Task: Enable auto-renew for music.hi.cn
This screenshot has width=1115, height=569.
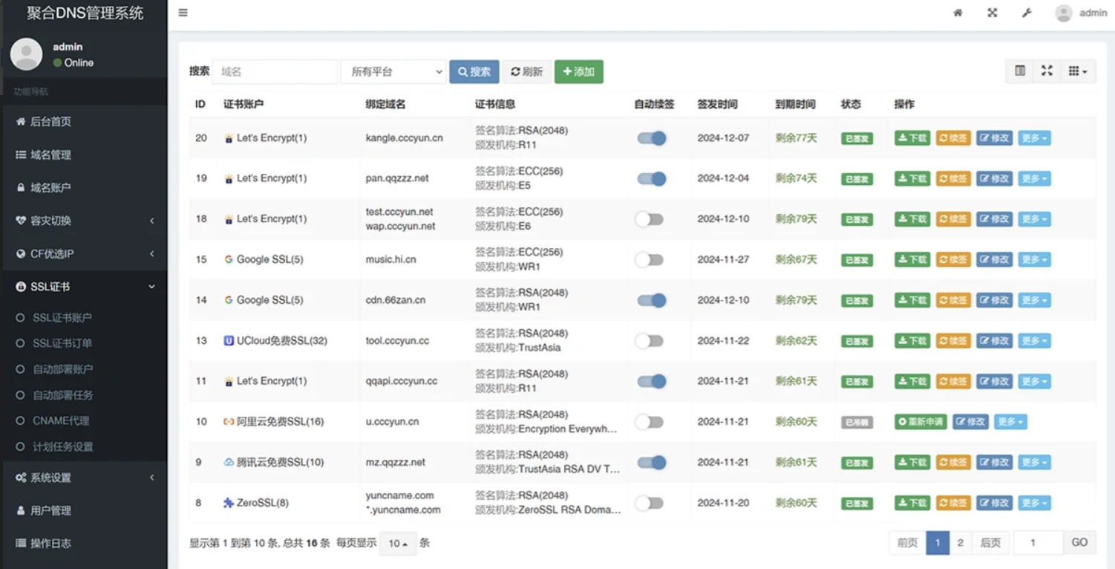Action: point(650,260)
